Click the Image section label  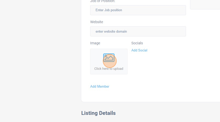(95, 43)
